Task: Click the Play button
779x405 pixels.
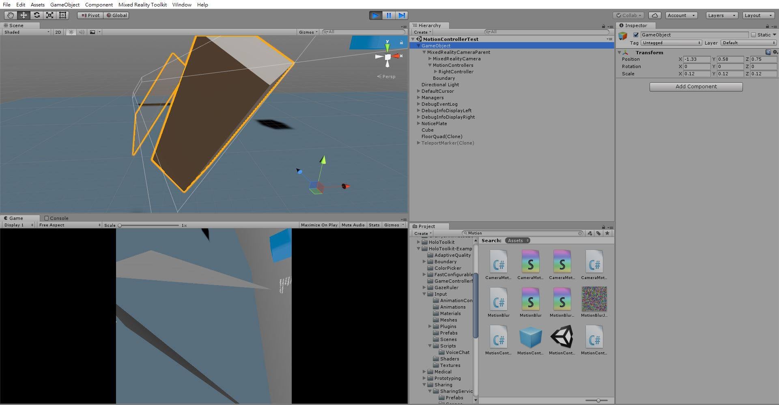Action: point(376,15)
